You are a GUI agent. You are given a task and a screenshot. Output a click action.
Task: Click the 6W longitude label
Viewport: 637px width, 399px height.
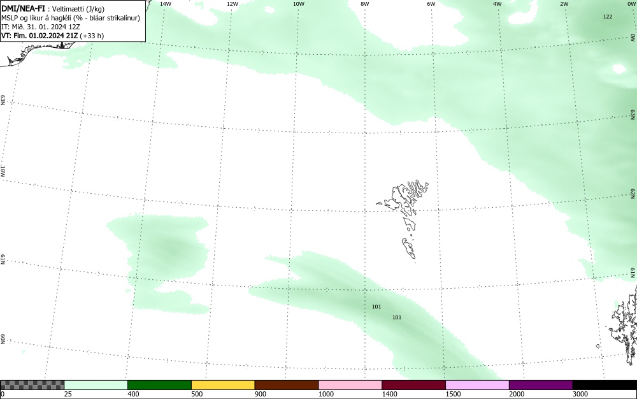click(431, 4)
